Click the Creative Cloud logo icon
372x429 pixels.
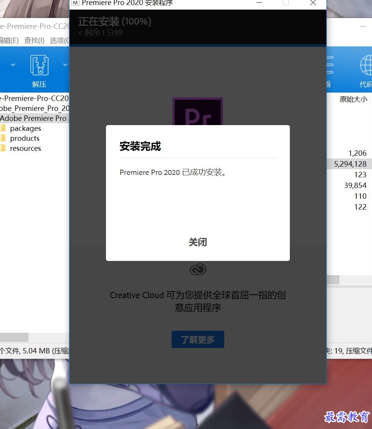(198, 269)
